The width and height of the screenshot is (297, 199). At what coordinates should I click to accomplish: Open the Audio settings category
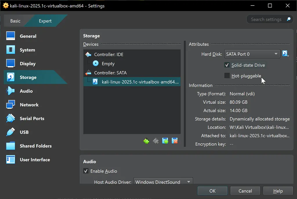pos(36,91)
